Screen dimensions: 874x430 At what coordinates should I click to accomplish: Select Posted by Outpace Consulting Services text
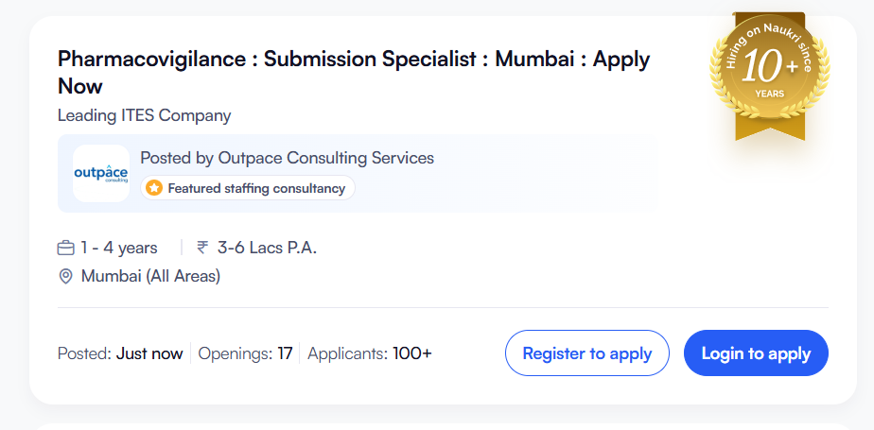(x=287, y=158)
